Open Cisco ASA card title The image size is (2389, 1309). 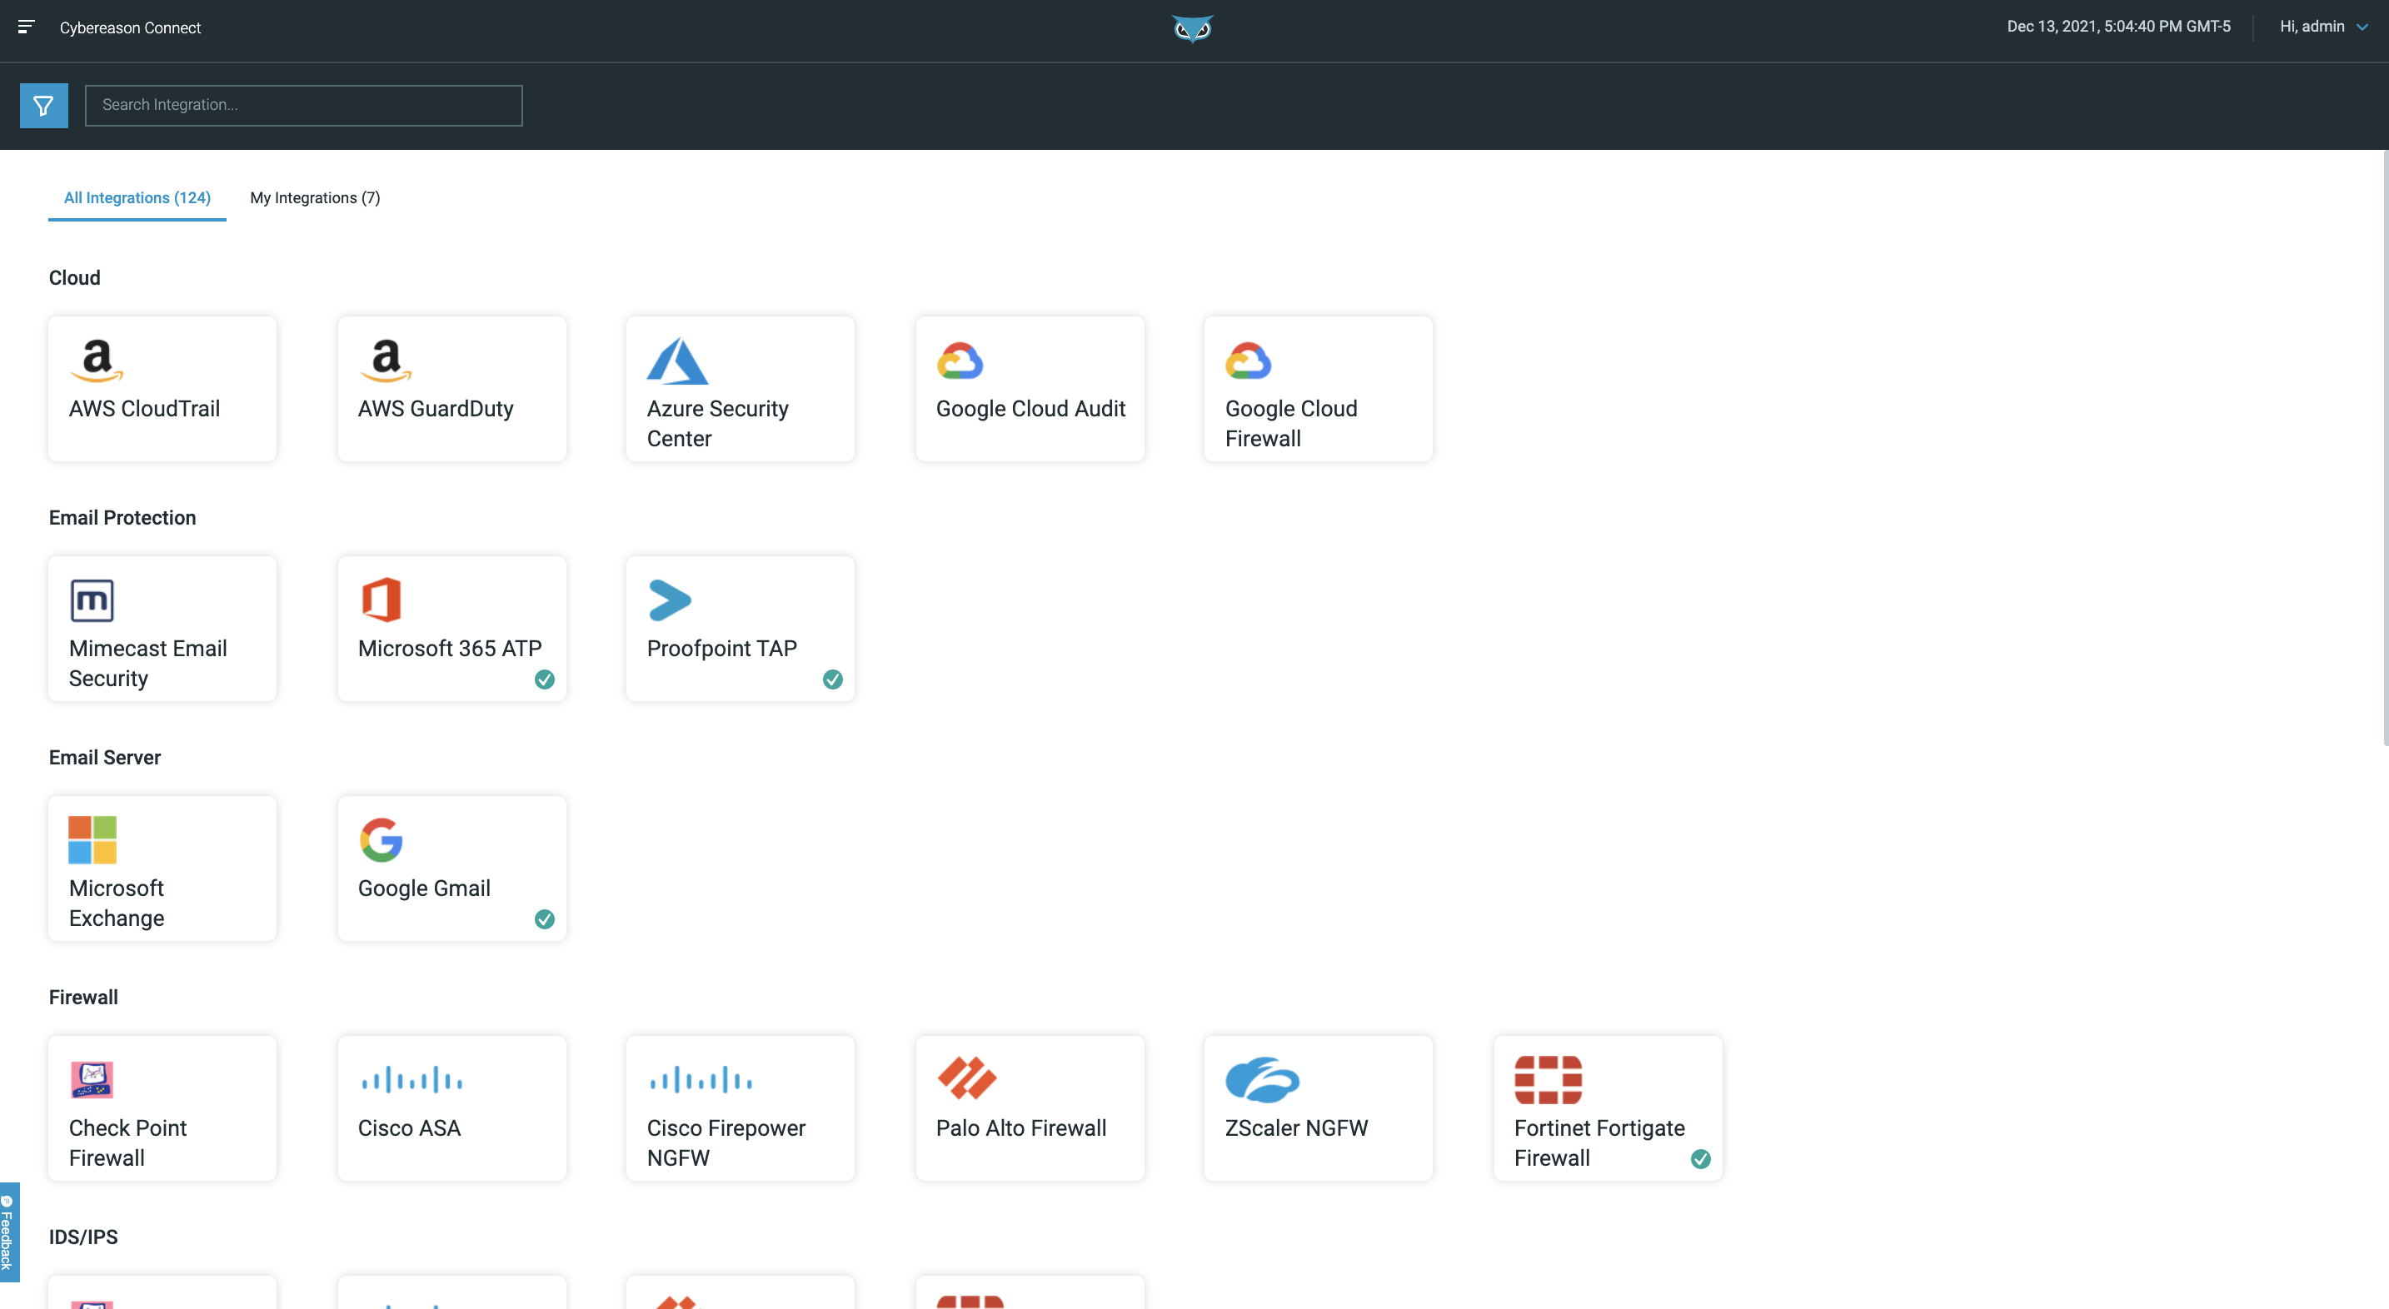(409, 1128)
